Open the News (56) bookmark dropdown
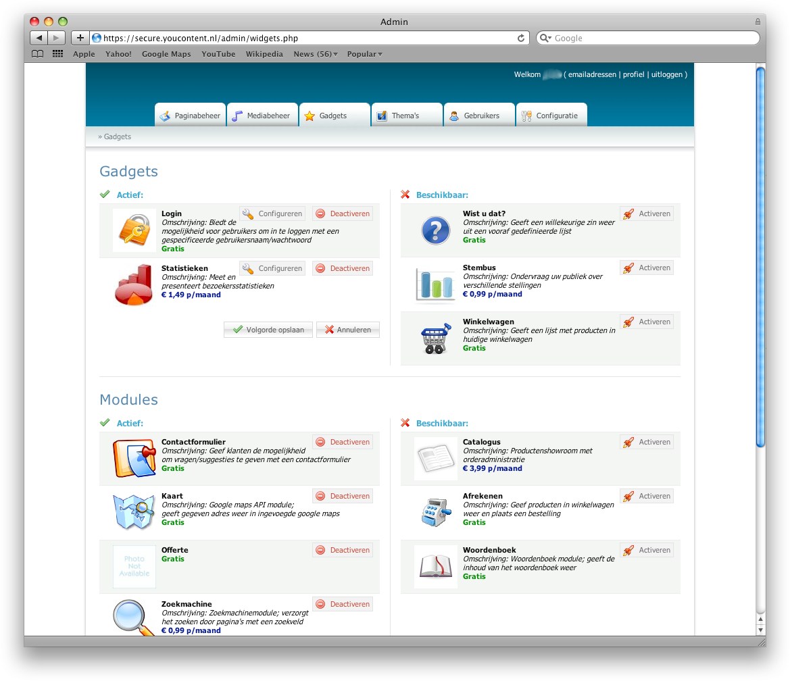Screen dimensions: 790x681 coord(316,54)
